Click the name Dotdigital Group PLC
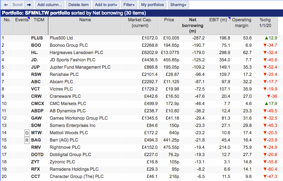The height and width of the screenshot is (181, 283). [70, 155]
